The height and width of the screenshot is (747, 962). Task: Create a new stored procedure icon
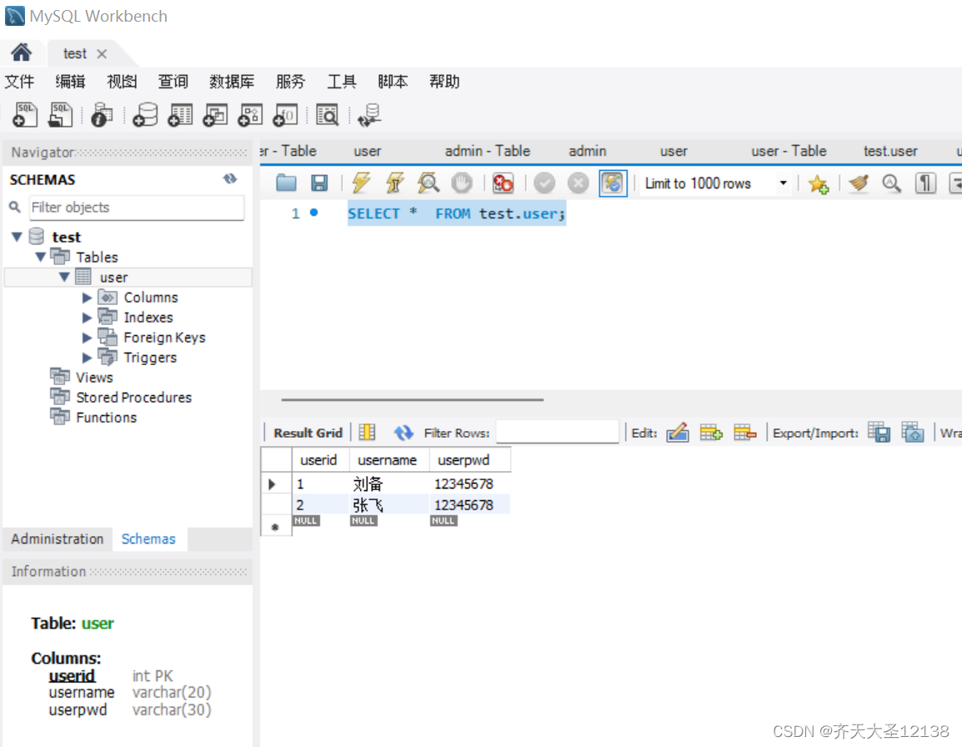(250, 115)
